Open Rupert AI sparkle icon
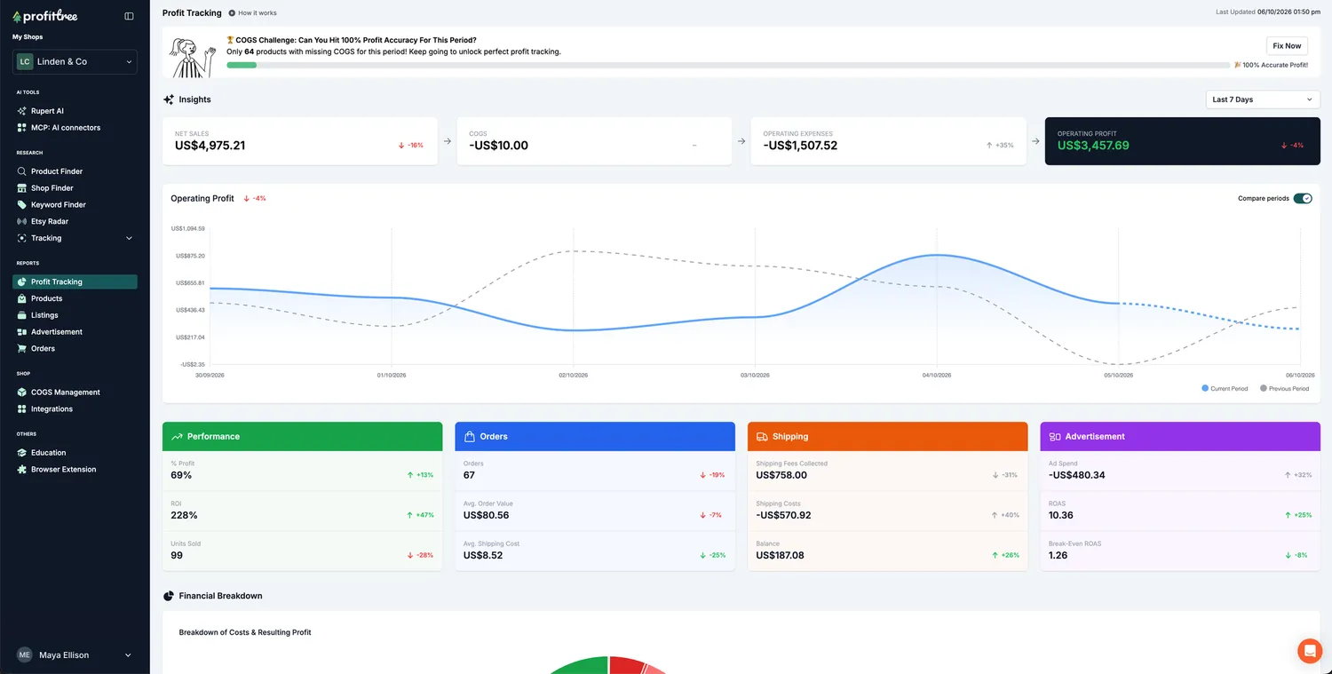The height and width of the screenshot is (674, 1332). click(22, 111)
